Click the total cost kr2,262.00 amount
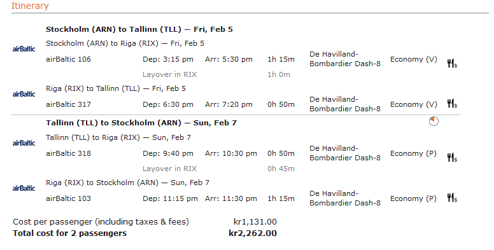Viewport: 494px width, 250px height. 253,233
